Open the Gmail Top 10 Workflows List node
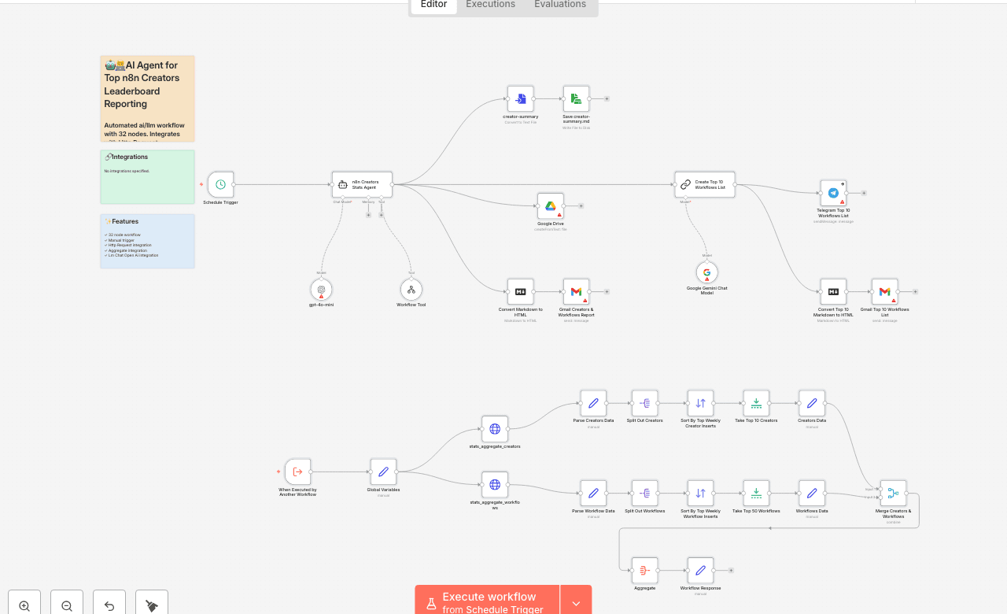Image resolution: width=1007 pixels, height=614 pixels. point(883,290)
